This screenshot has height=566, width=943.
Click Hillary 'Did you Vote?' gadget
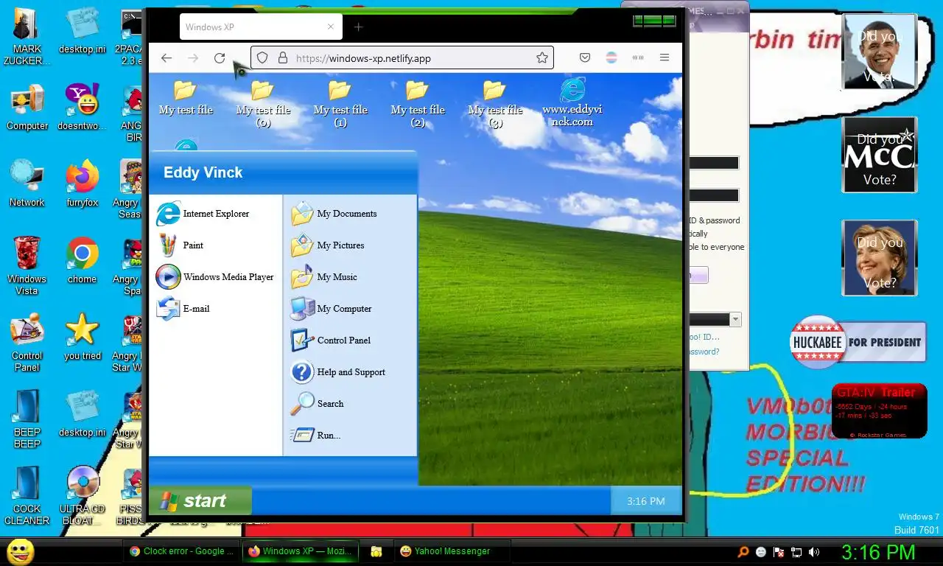tap(879, 258)
